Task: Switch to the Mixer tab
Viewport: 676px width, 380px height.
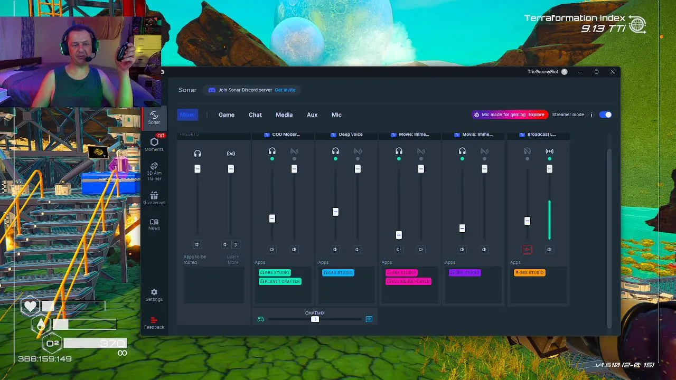Action: coord(187,115)
